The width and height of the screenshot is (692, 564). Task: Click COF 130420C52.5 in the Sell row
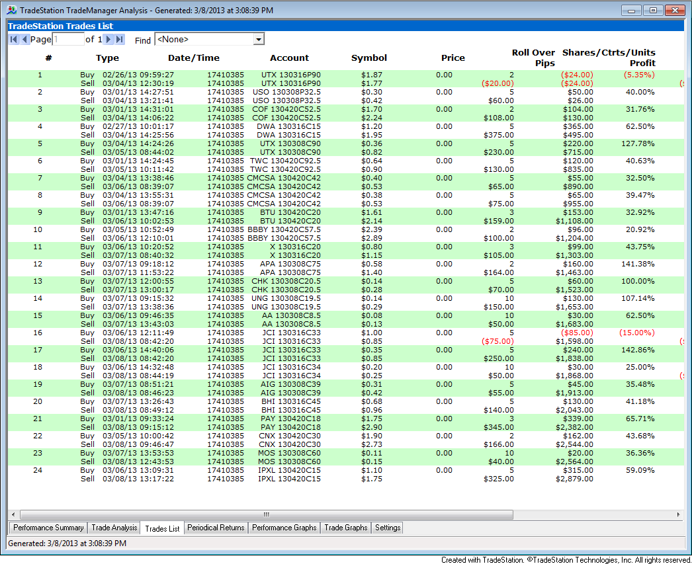(287, 118)
